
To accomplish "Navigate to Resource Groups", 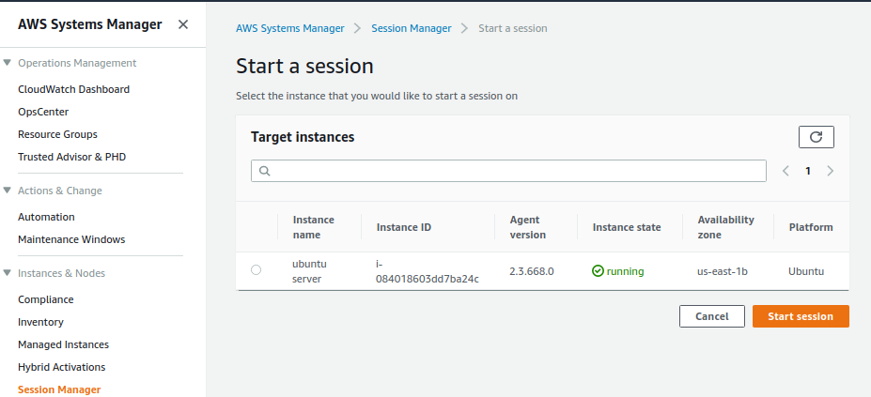I will pyautogui.click(x=57, y=134).
